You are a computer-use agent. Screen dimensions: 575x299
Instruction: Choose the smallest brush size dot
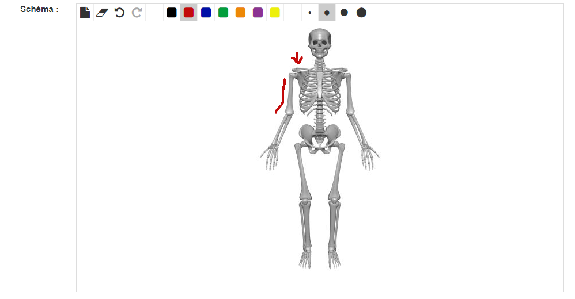310,13
